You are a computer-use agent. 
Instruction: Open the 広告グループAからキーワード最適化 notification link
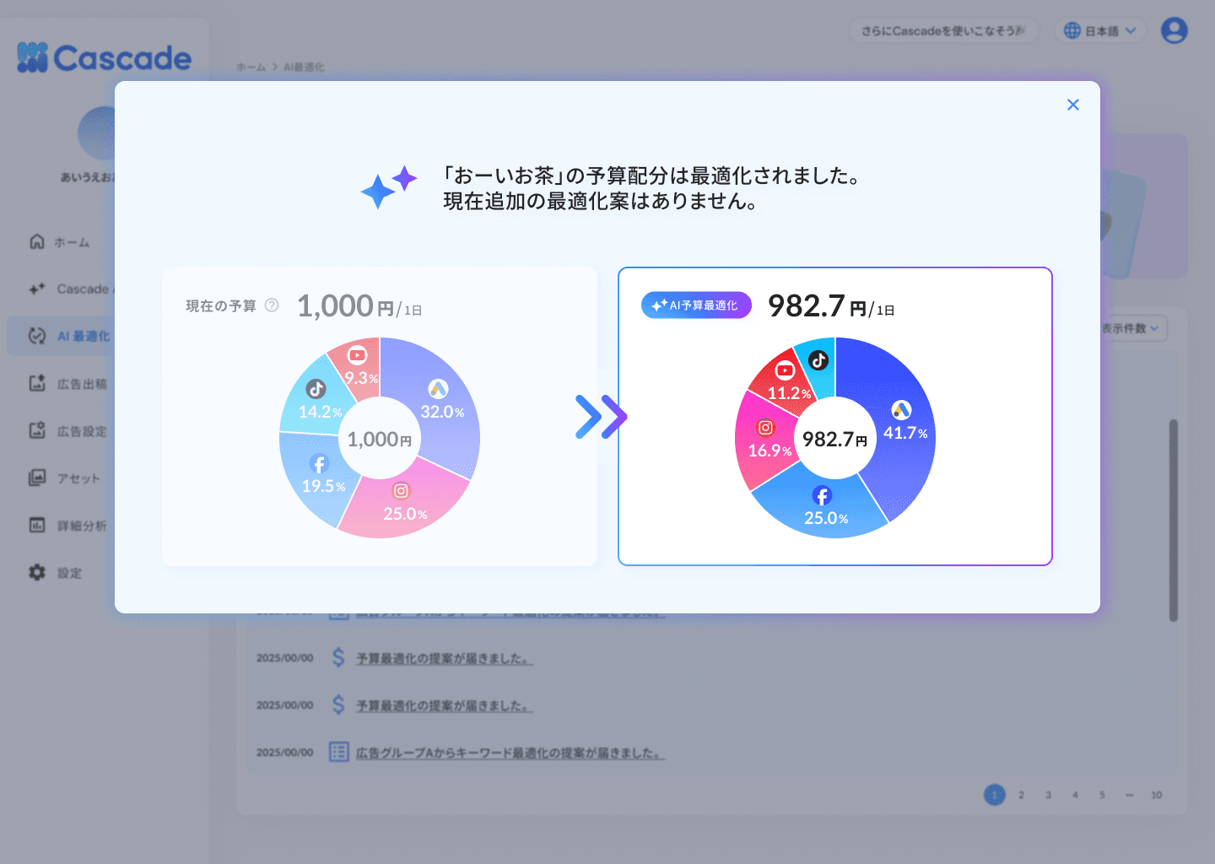tap(510, 753)
